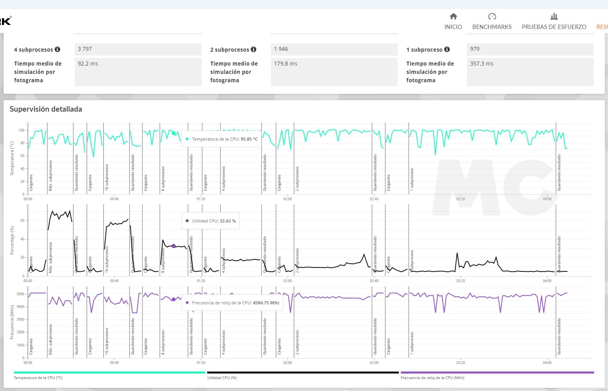608x391 pixels.
Task: Open the INICIO home icon
Action: point(453,16)
